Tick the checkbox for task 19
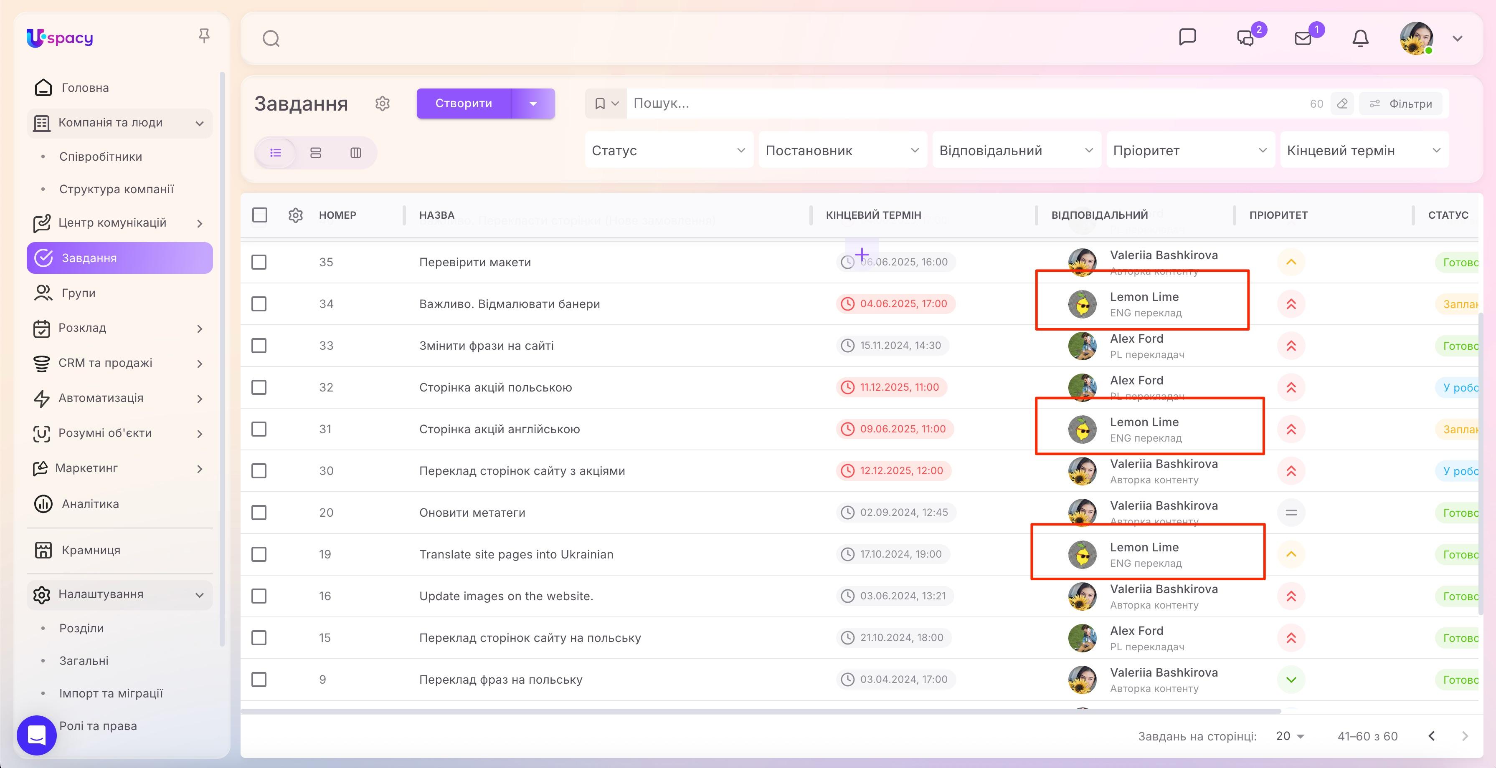Viewport: 1496px width, 768px height. pos(259,554)
